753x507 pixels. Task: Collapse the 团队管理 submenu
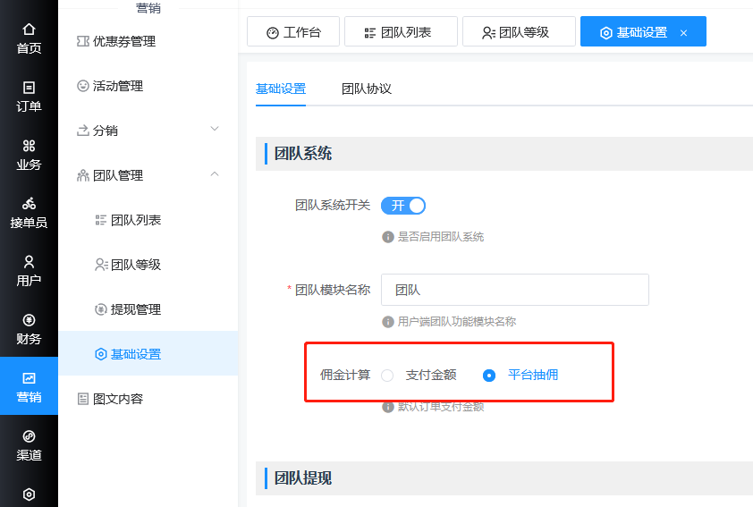(x=214, y=174)
